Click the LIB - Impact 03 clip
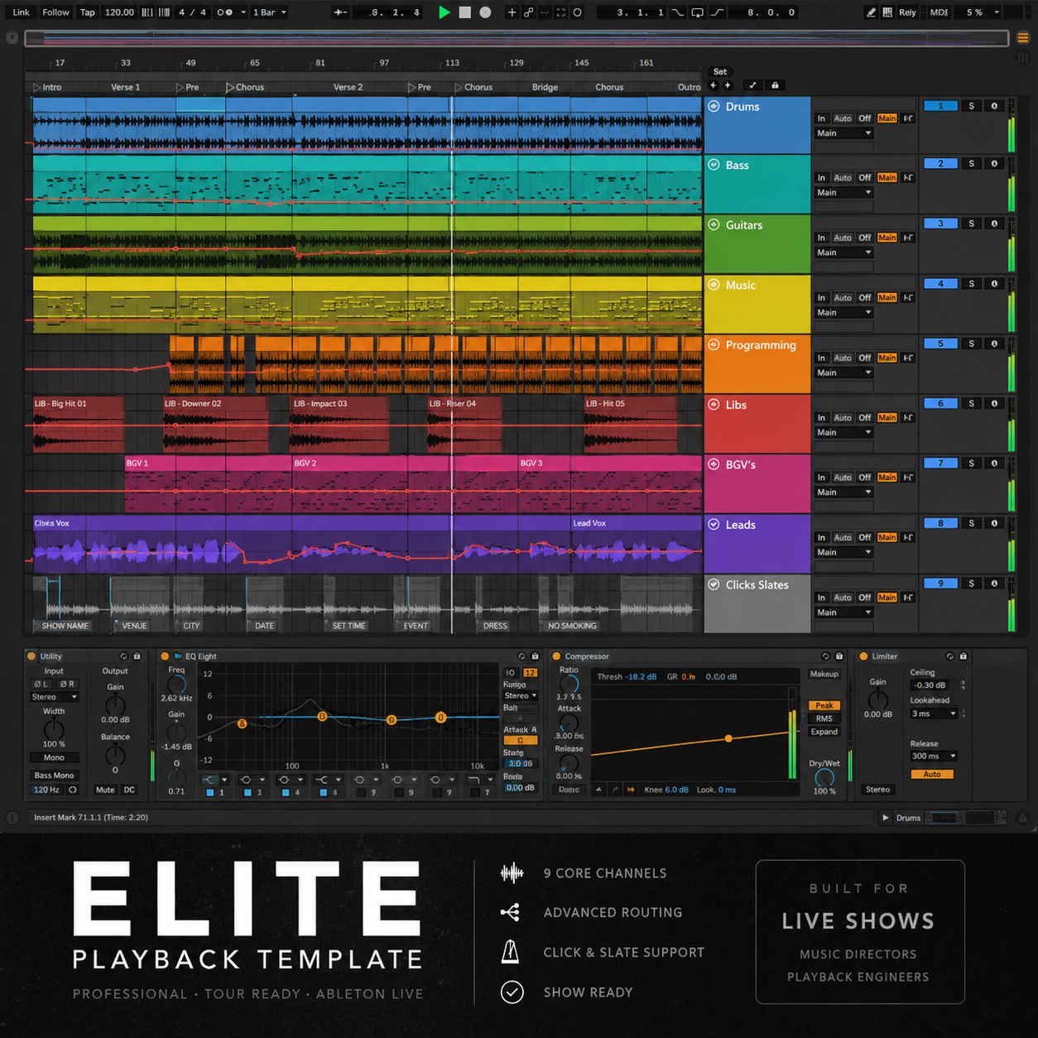 [x=340, y=423]
